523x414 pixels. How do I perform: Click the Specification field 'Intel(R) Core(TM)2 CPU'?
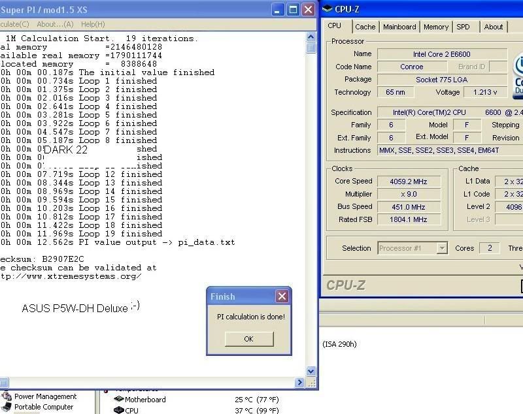(x=450, y=112)
